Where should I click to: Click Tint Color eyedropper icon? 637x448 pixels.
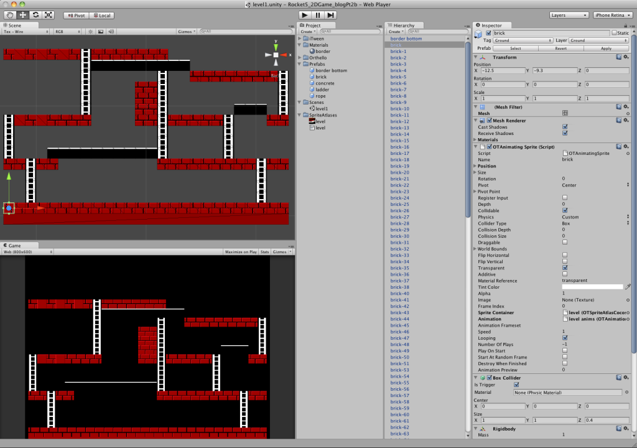pos(628,287)
